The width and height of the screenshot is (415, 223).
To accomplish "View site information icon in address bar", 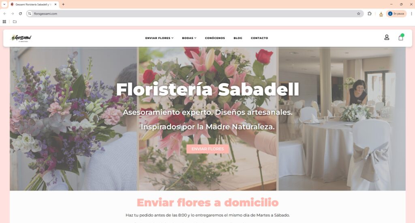I will point(30,14).
